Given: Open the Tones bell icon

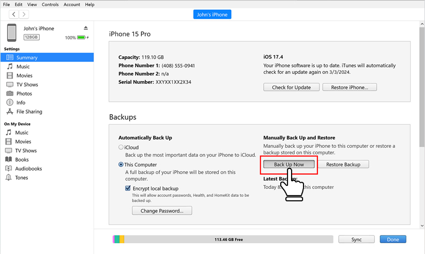Looking at the screenshot, I should (9, 178).
